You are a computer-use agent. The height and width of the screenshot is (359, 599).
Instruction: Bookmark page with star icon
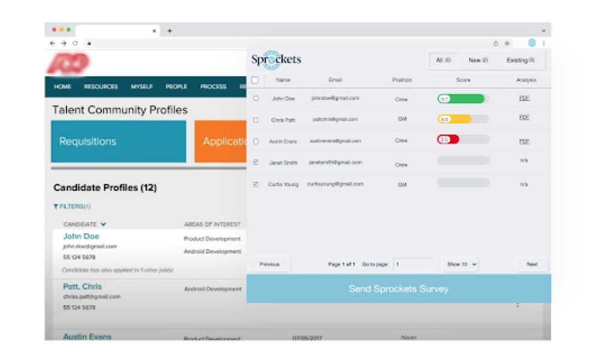(507, 44)
